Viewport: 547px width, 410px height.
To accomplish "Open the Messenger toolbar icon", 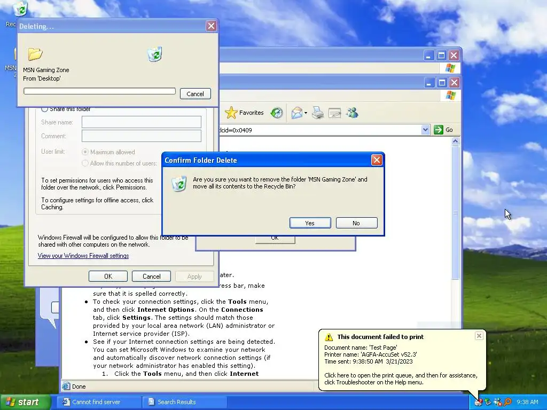I will [x=353, y=113].
